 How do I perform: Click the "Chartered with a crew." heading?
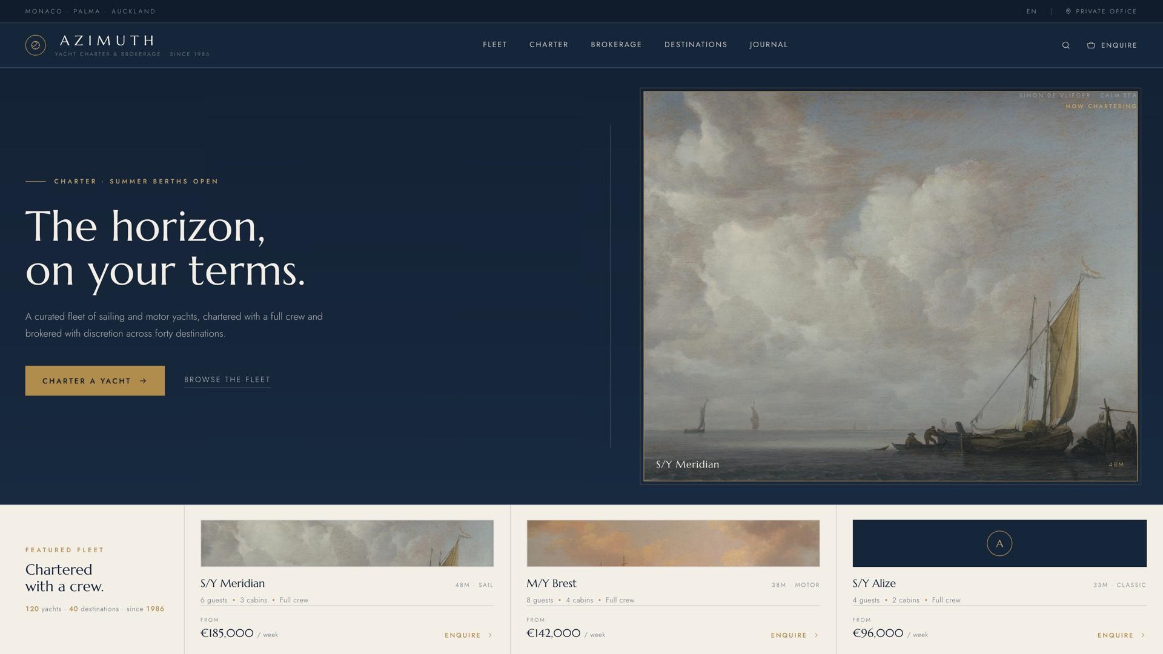[64, 578]
